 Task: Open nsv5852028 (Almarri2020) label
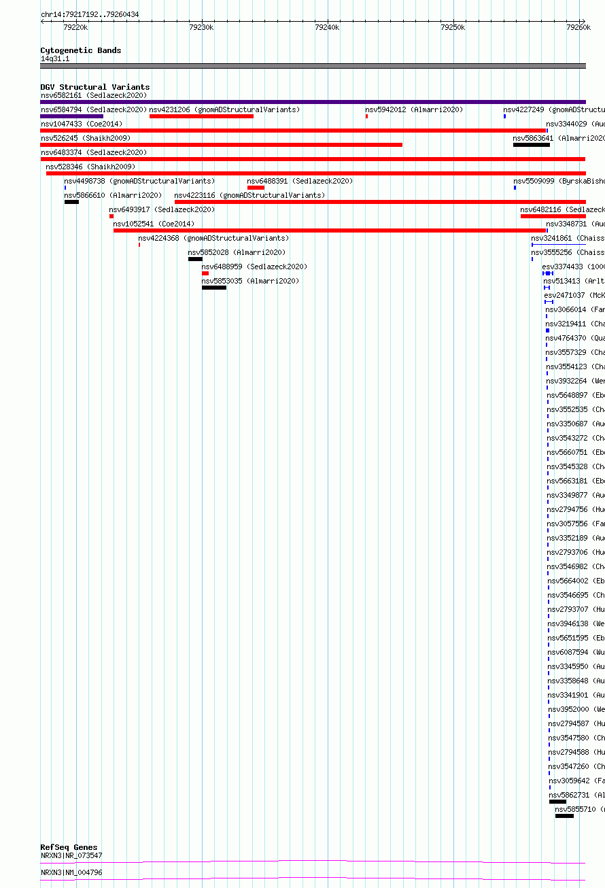click(237, 252)
